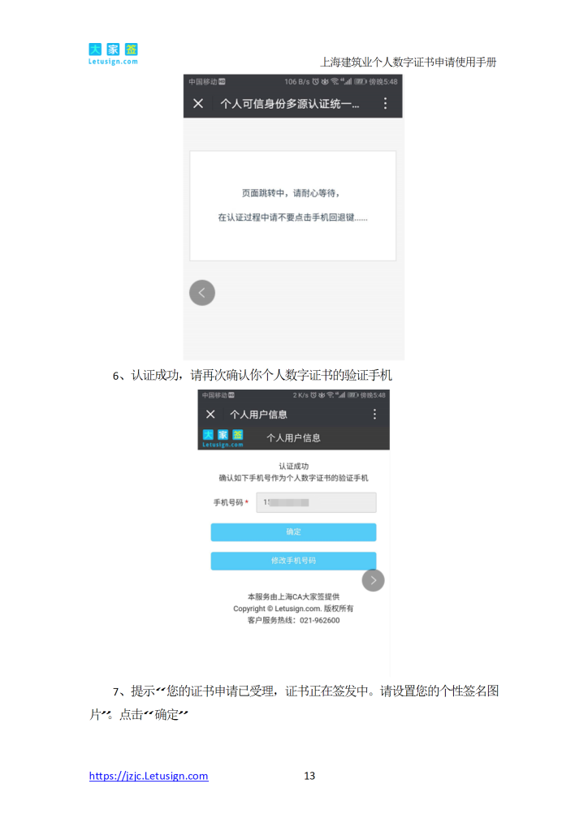
Task: Click the 大家签 Letusign.com logo at page top
Action: [113, 54]
